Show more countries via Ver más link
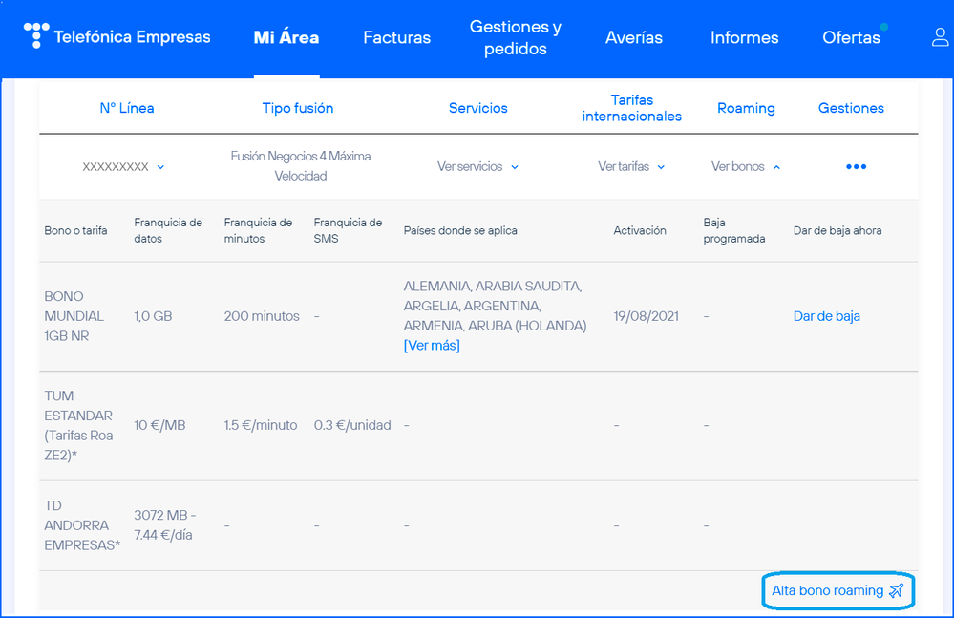The height and width of the screenshot is (618, 954). pyautogui.click(x=432, y=346)
